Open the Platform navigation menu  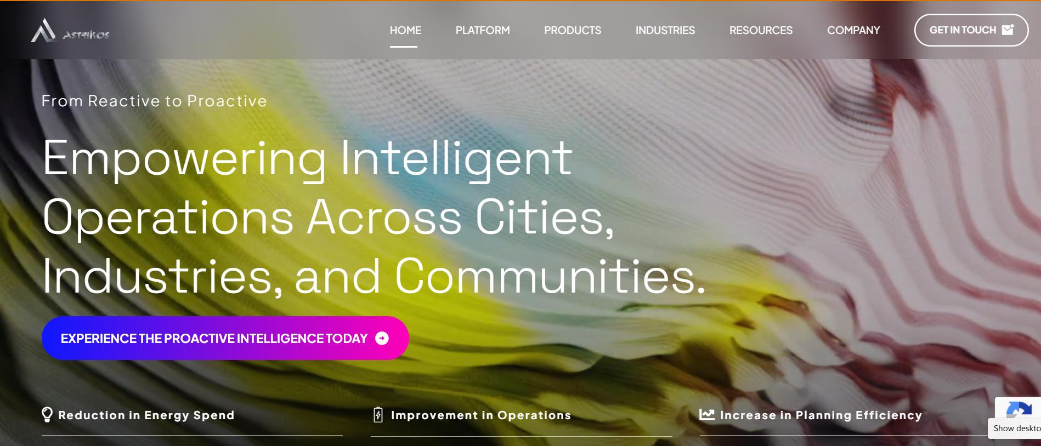[x=483, y=31]
